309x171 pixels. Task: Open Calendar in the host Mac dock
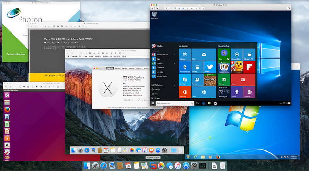(x=128, y=166)
